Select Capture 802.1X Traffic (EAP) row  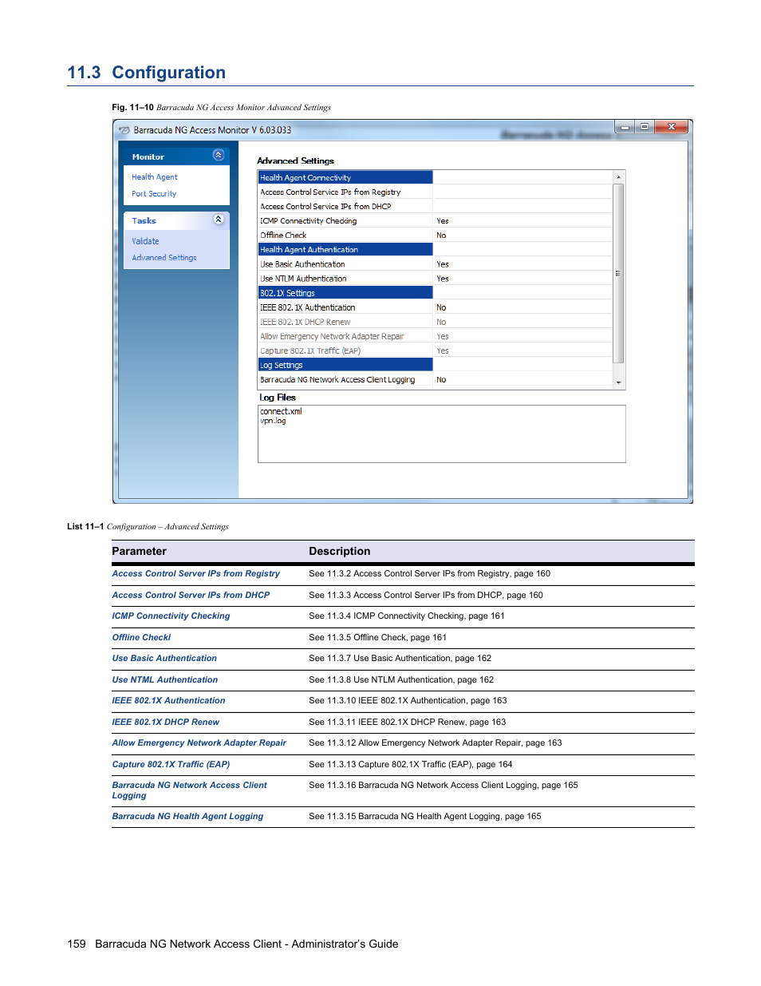(x=435, y=350)
